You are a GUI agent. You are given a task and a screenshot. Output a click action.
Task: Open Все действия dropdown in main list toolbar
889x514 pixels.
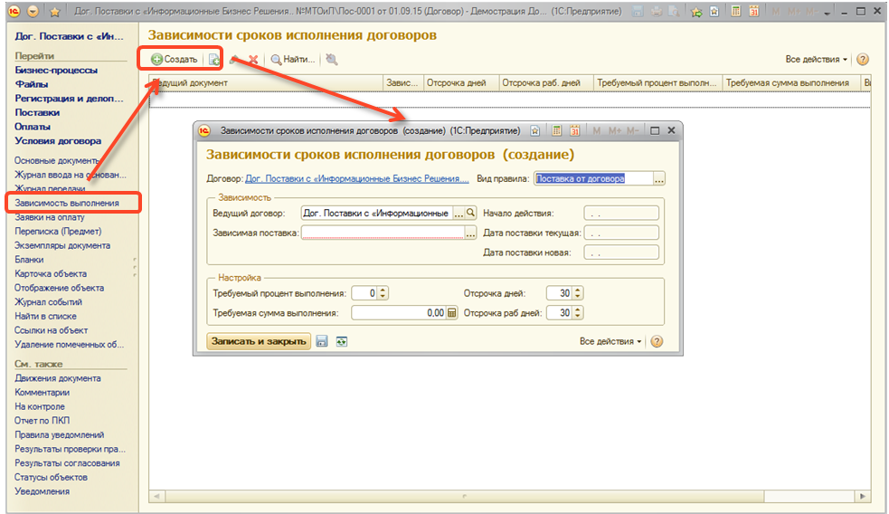[817, 60]
